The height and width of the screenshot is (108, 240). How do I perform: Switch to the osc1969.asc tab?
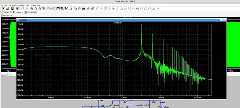coord(6,12)
